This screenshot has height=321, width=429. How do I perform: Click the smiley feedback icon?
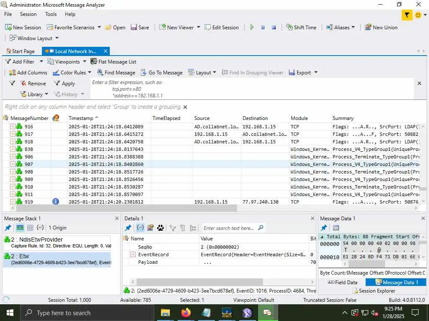(418, 15)
